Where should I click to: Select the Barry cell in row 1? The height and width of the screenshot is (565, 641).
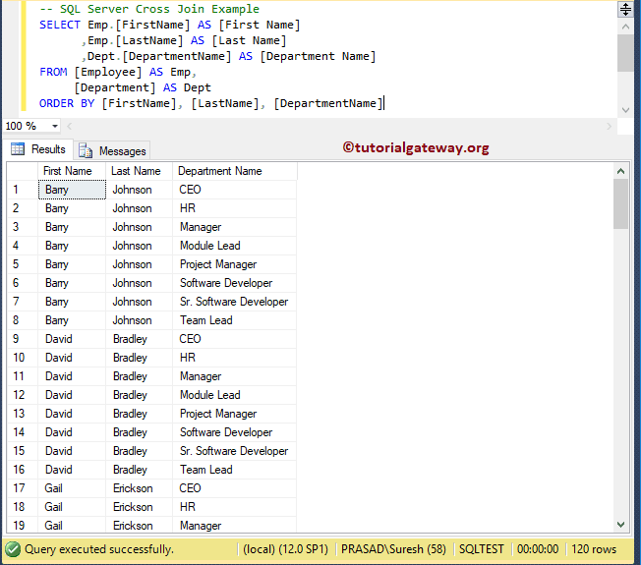[x=71, y=190]
